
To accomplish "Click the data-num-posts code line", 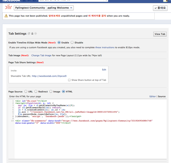I will point(43,123).
